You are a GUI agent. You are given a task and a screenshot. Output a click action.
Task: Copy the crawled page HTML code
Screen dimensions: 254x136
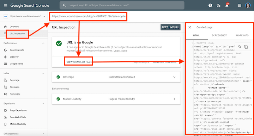pyautogui.click(x=246, y=47)
